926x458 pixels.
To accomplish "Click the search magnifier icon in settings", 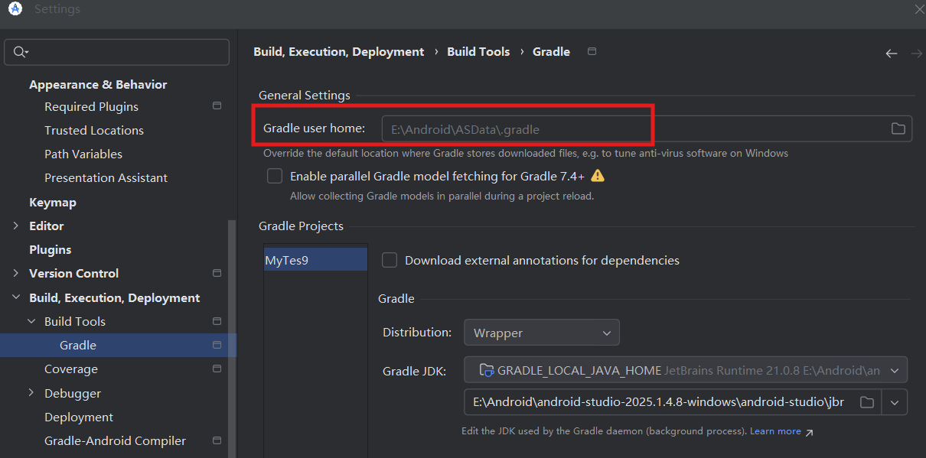I will (20, 52).
